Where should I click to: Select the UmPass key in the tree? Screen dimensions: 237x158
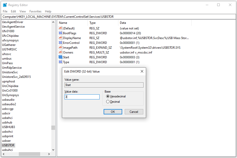click(x=7, y=63)
